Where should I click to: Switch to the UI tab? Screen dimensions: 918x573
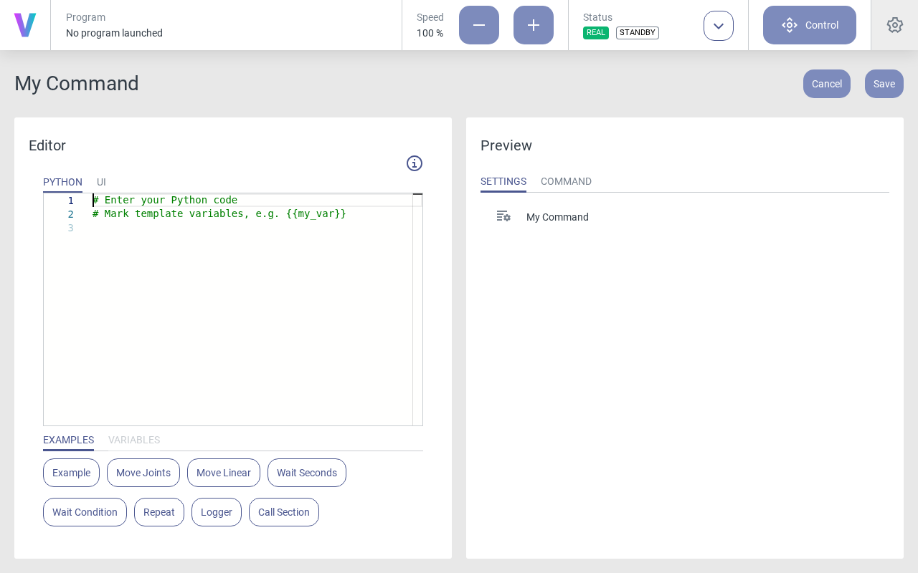(101, 182)
